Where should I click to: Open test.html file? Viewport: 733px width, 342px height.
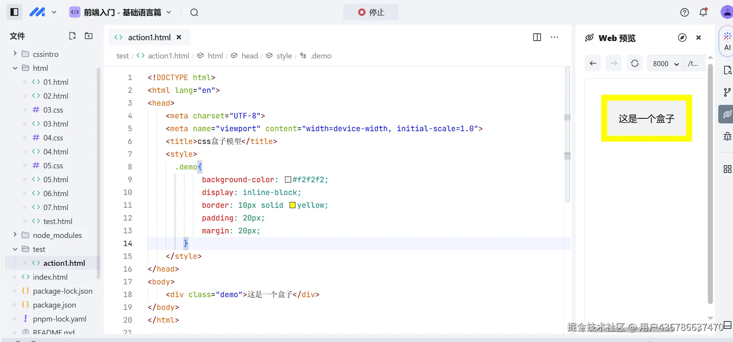click(58, 221)
